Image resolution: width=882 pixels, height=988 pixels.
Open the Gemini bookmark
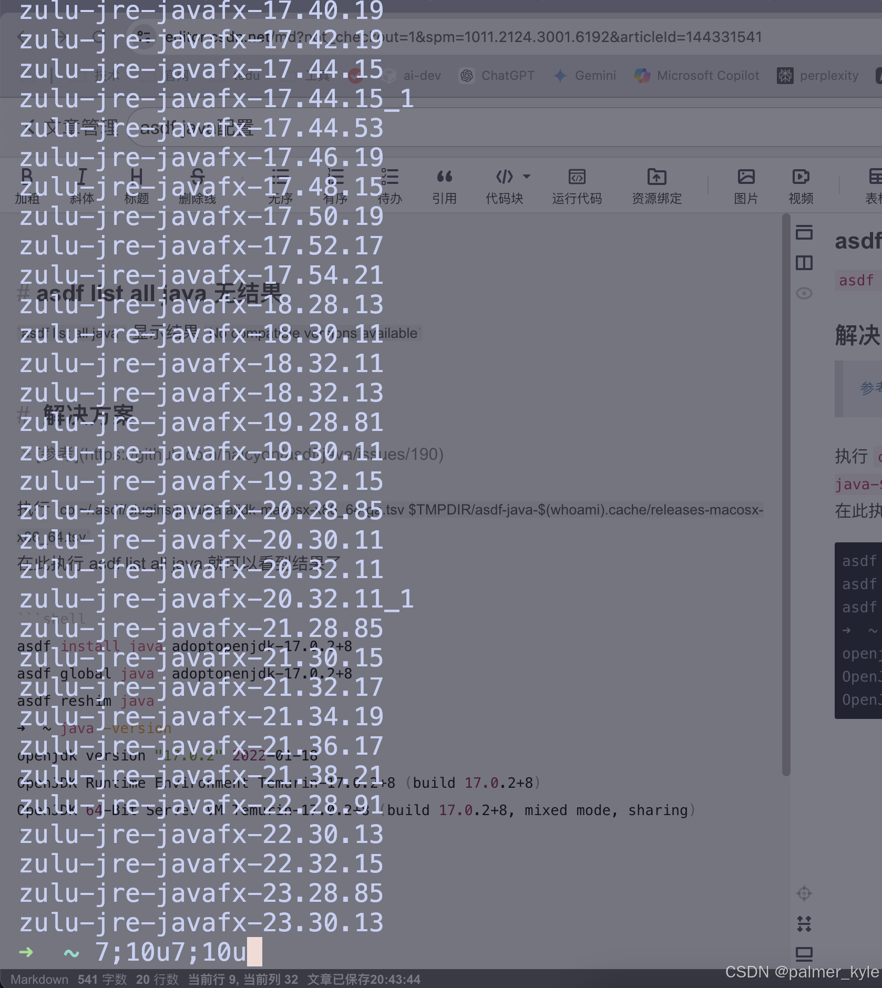tap(584, 76)
